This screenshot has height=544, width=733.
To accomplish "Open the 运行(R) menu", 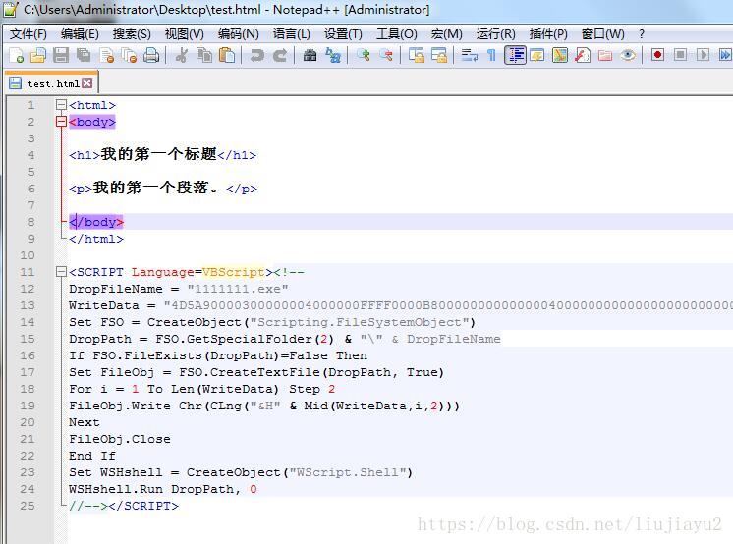I will coord(495,34).
